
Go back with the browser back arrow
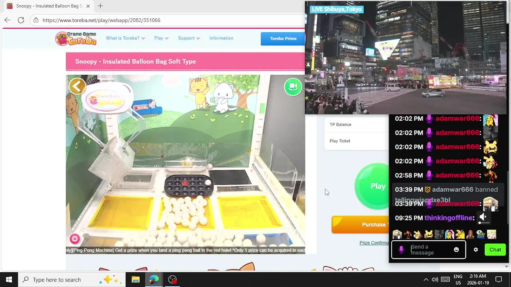[8, 20]
